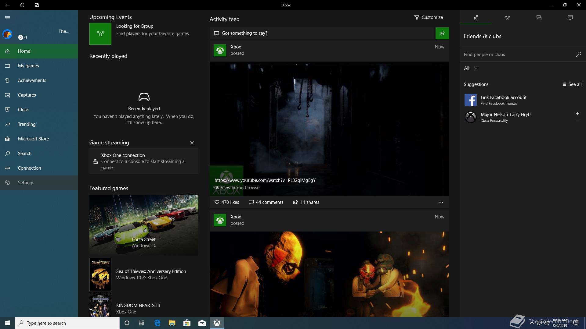
Task: Open the Mail app on taskbar
Action: pyautogui.click(x=202, y=323)
